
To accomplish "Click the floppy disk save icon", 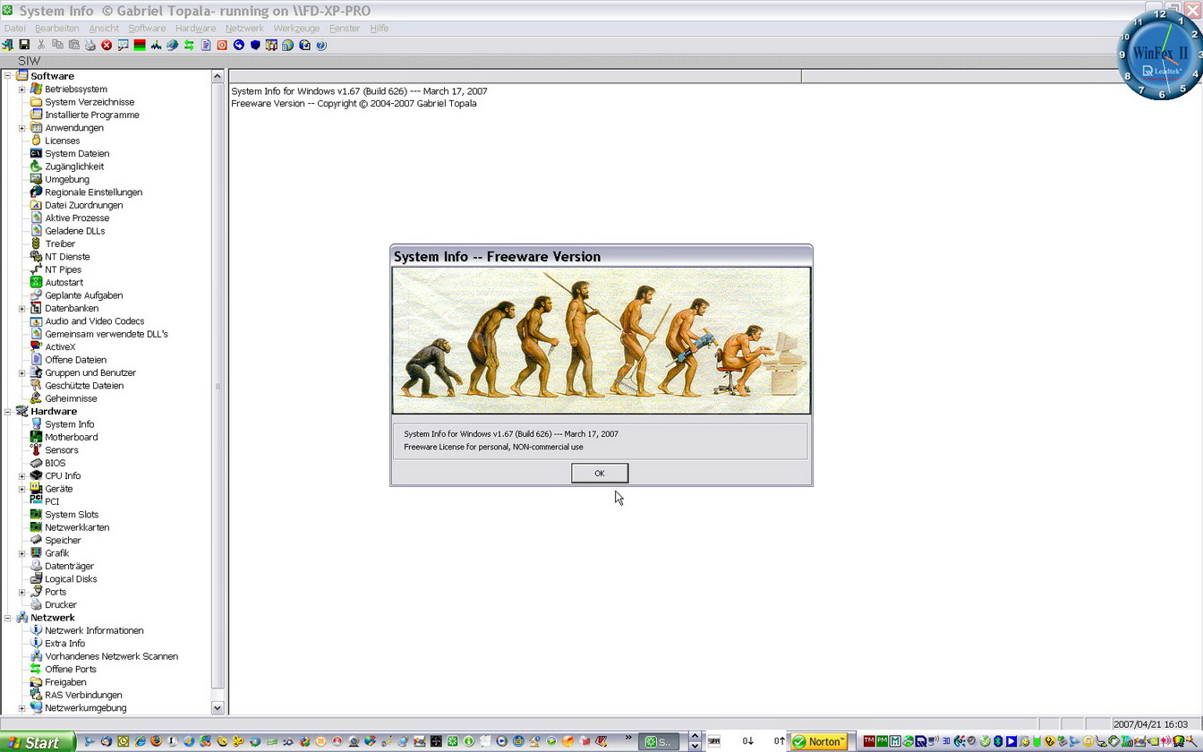I will coord(24,45).
